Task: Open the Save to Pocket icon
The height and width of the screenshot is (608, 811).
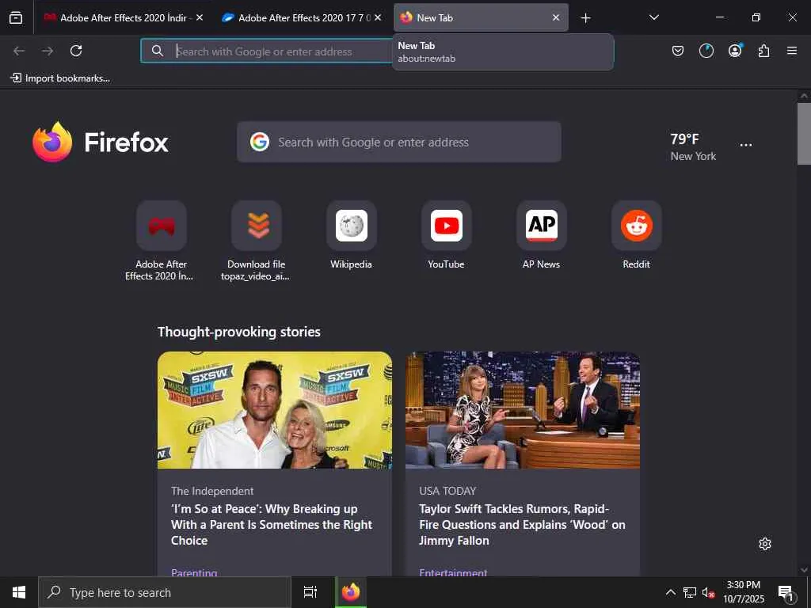Action: [678, 51]
